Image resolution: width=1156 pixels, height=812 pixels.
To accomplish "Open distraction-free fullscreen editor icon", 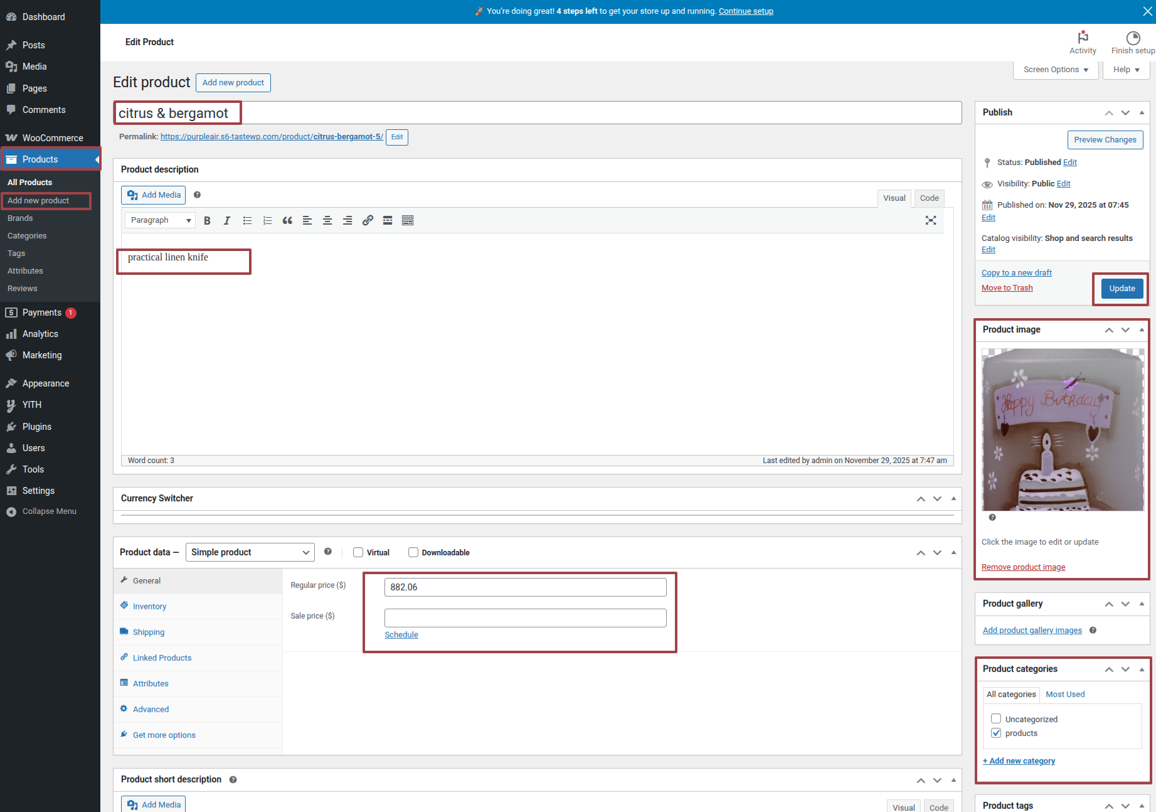I will coord(931,220).
